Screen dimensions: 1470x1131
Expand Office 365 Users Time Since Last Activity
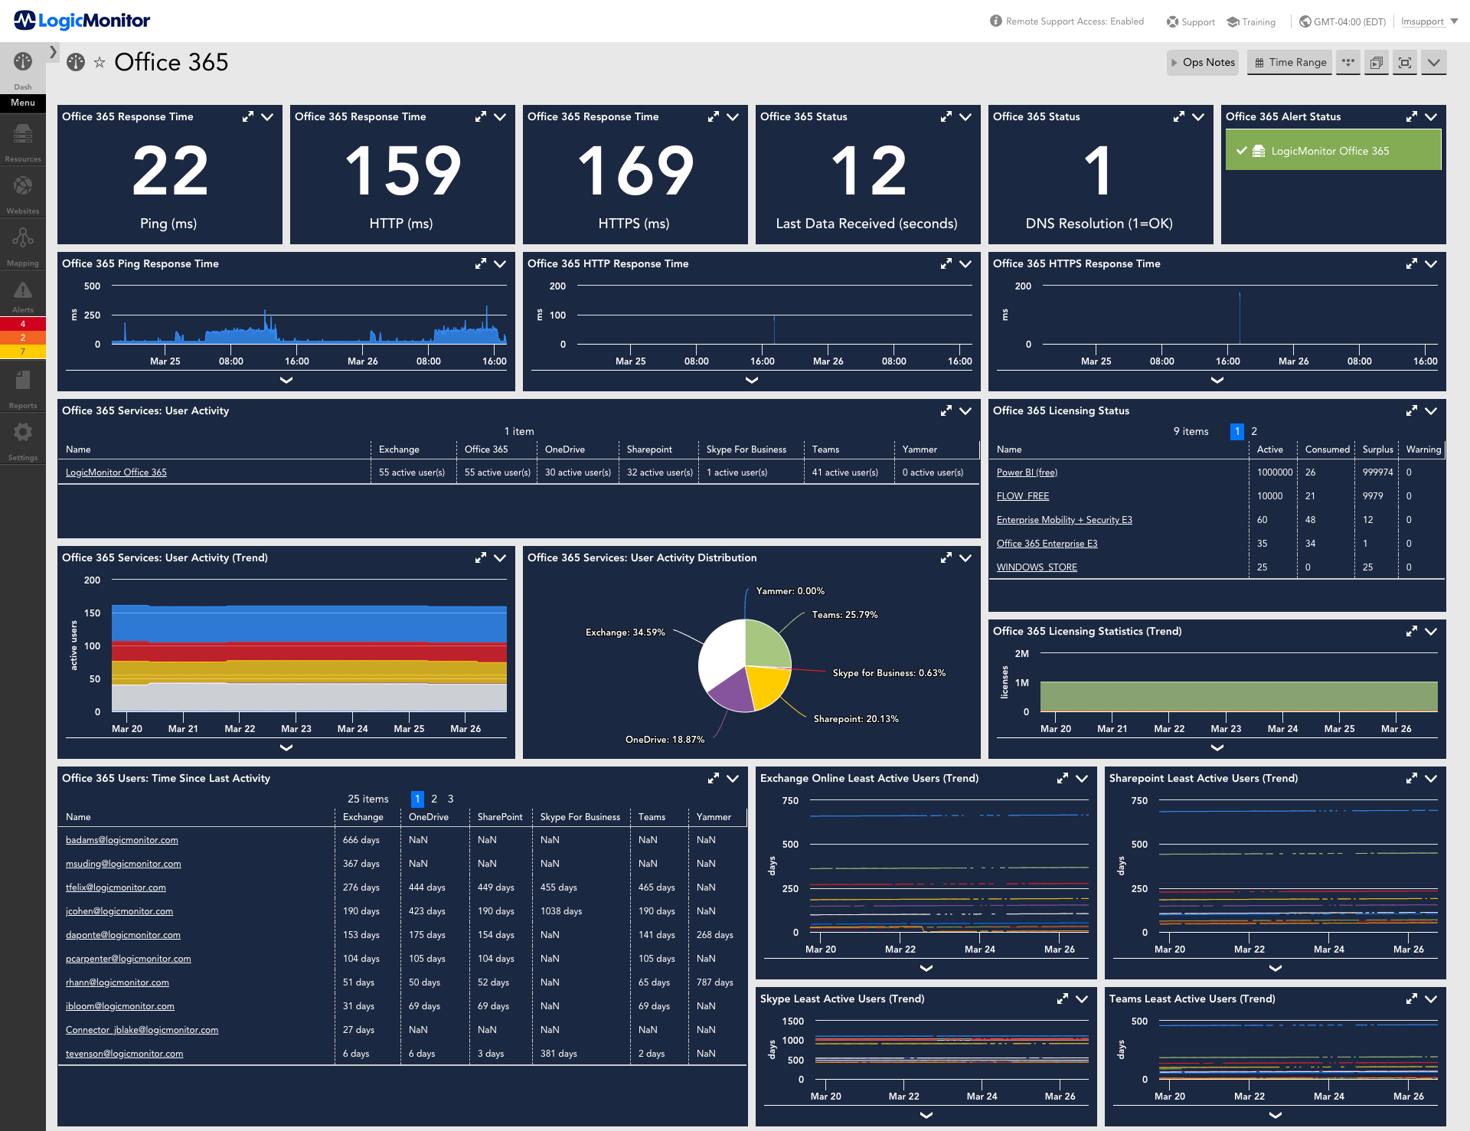click(x=714, y=778)
